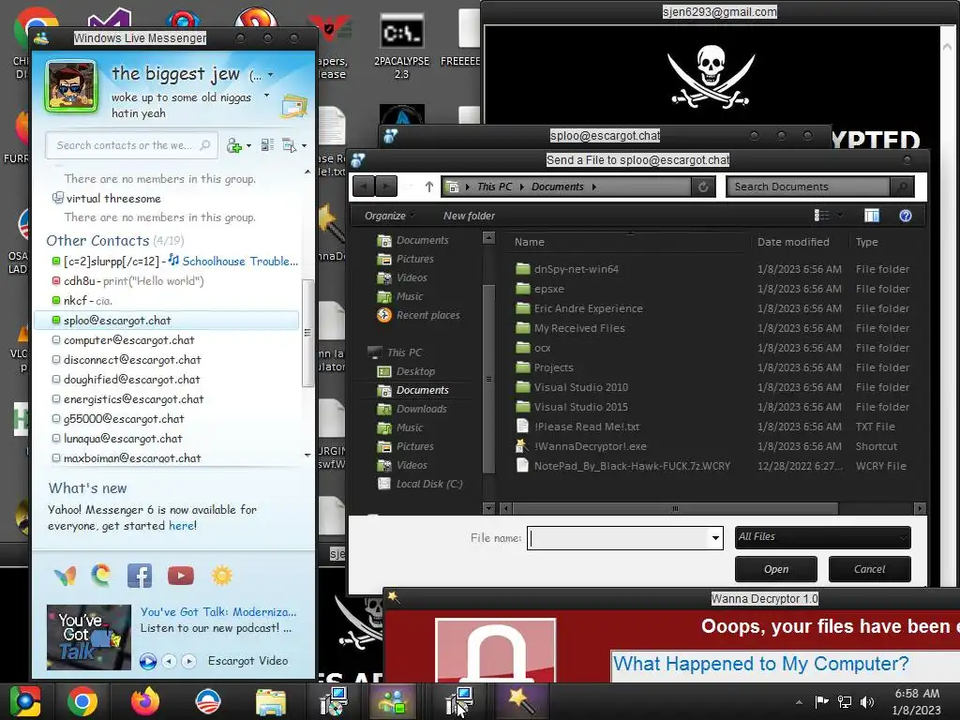The image size is (960, 720).
Task: Expand the File name dropdown arrow
Action: click(715, 538)
